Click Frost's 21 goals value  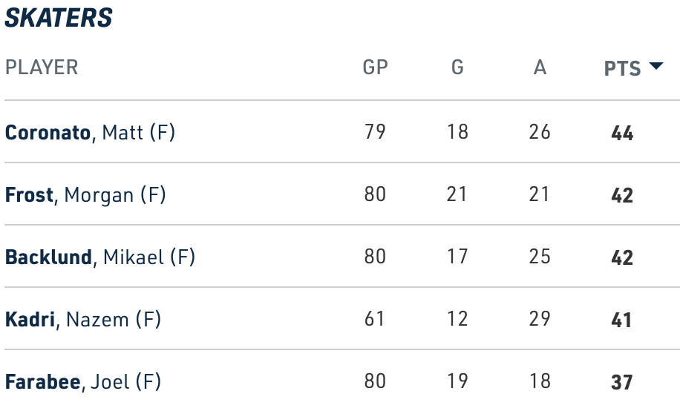(457, 194)
